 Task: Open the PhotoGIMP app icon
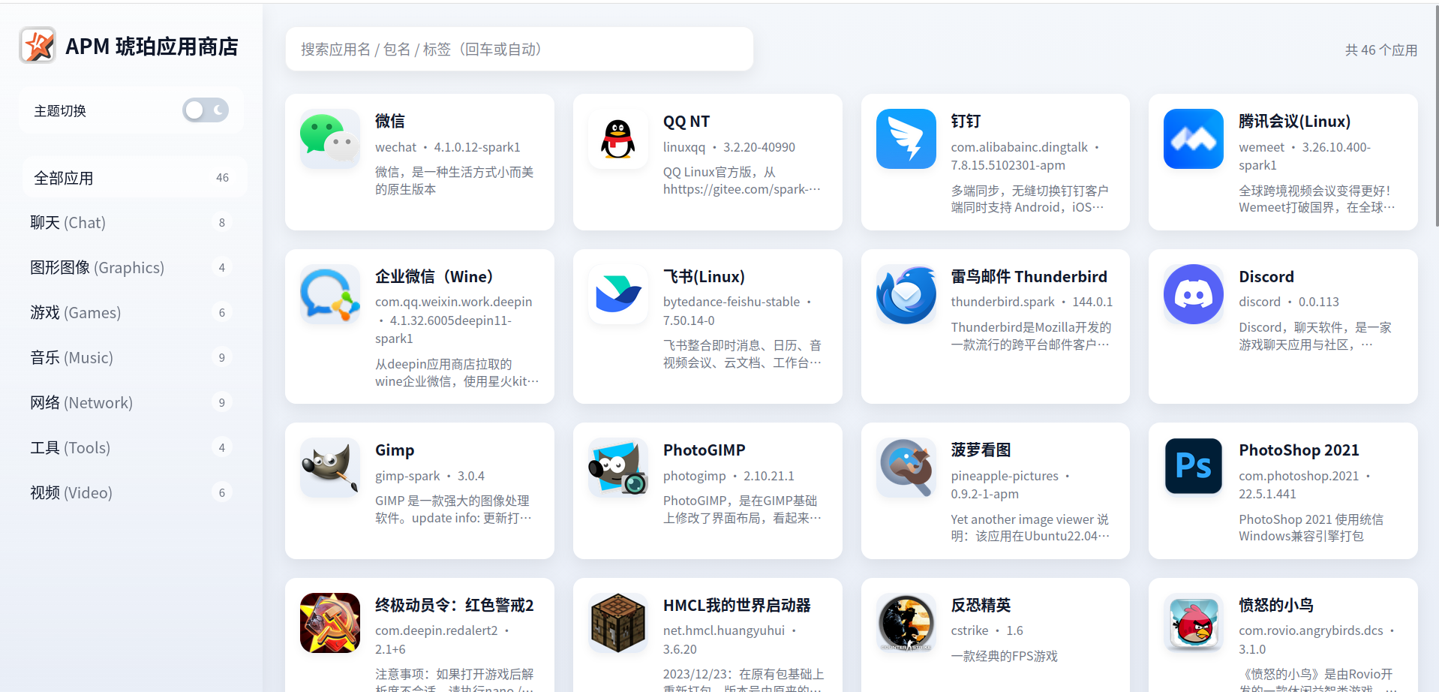(x=618, y=468)
